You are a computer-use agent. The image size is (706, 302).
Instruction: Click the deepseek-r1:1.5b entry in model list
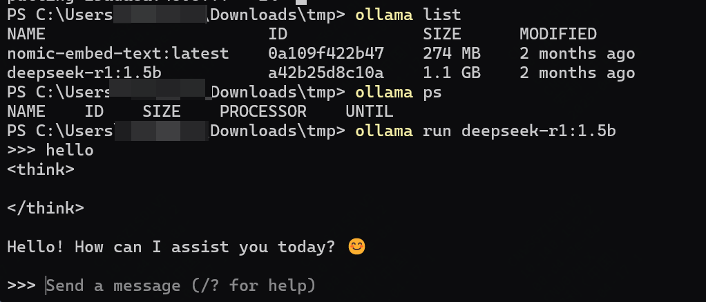coord(84,73)
